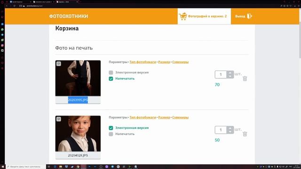Close the active third browser tab
Screen dimensions: 301x169
tap(77, 2)
